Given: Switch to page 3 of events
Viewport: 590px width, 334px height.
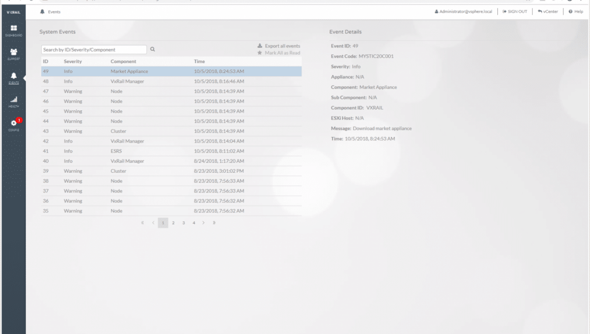Looking at the screenshot, I should pyautogui.click(x=184, y=223).
